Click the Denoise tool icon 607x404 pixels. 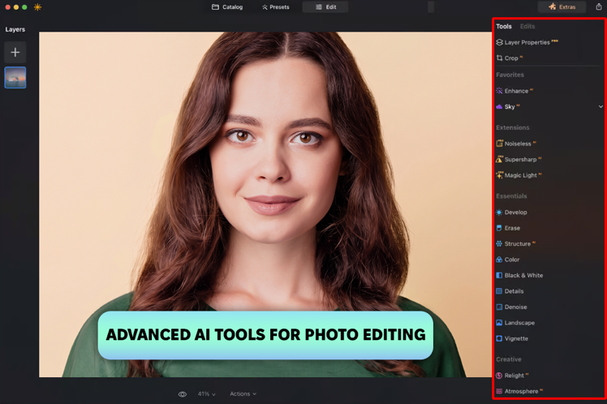pyautogui.click(x=499, y=307)
